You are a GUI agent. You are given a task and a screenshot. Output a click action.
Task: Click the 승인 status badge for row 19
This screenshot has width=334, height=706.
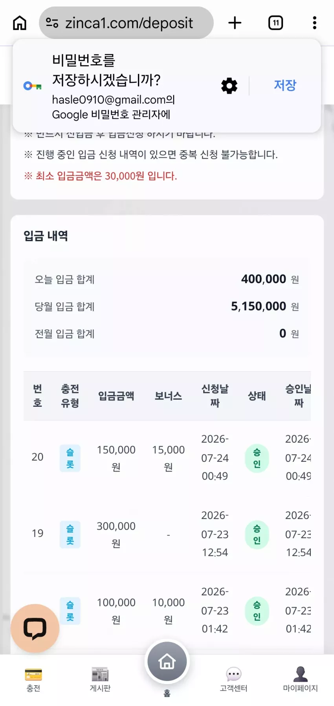coord(257,534)
